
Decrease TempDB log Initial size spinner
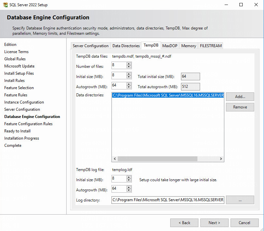129,180
